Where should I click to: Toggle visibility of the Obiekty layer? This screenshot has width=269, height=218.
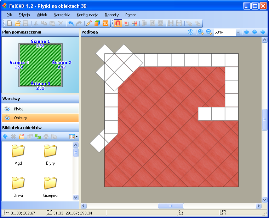7,118
